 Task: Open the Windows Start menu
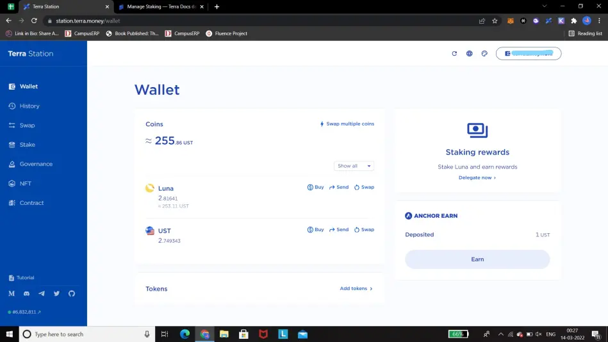10,334
